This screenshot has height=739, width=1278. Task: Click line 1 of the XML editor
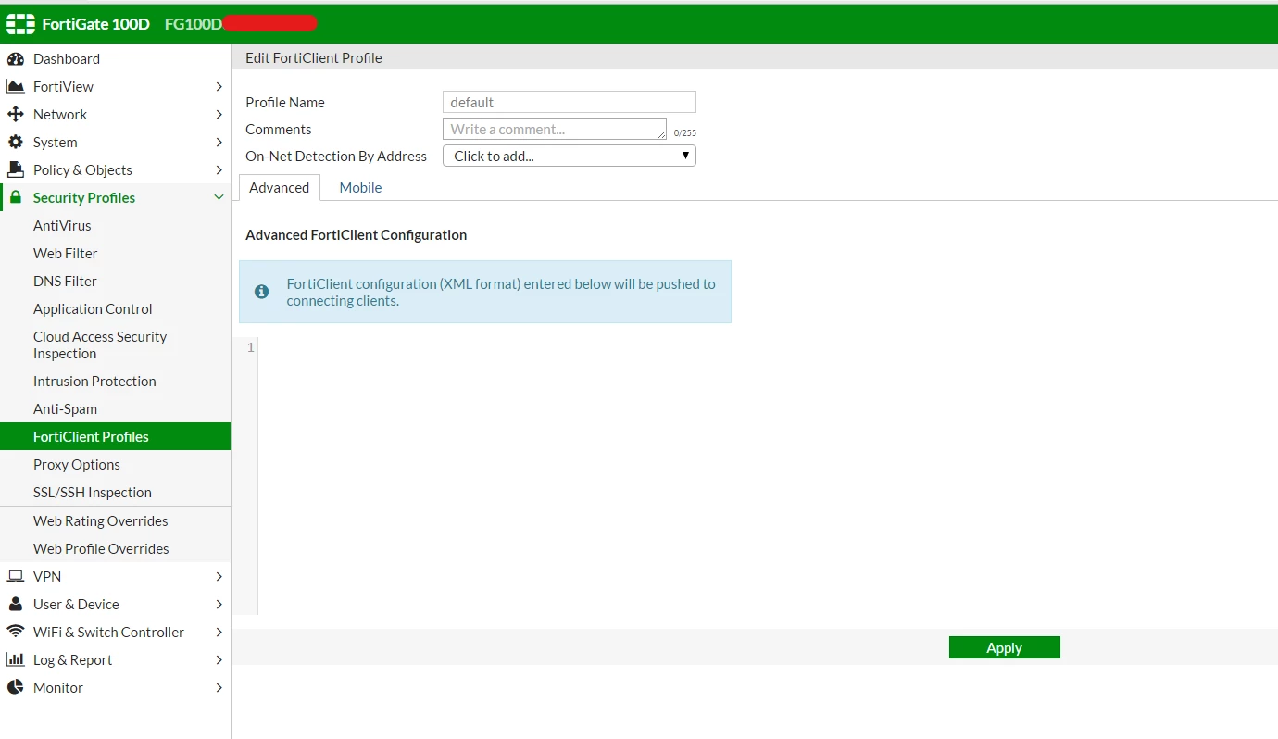(x=767, y=347)
